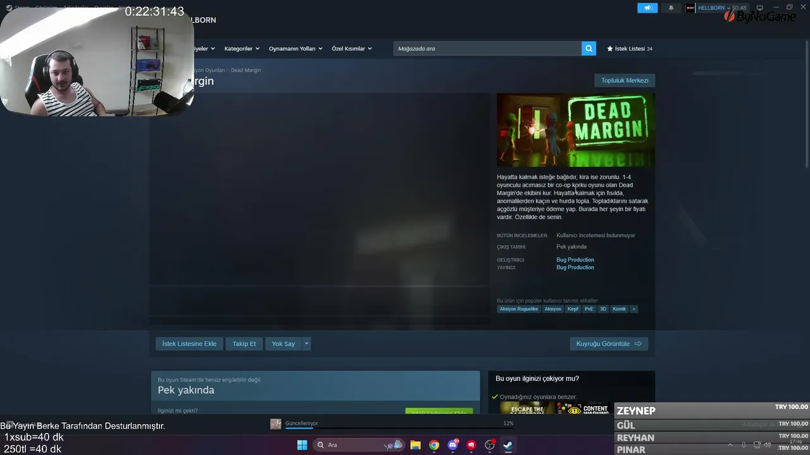Click Kuyruğu Görüntüle queue button
Screen dimensions: 810x455
point(609,344)
